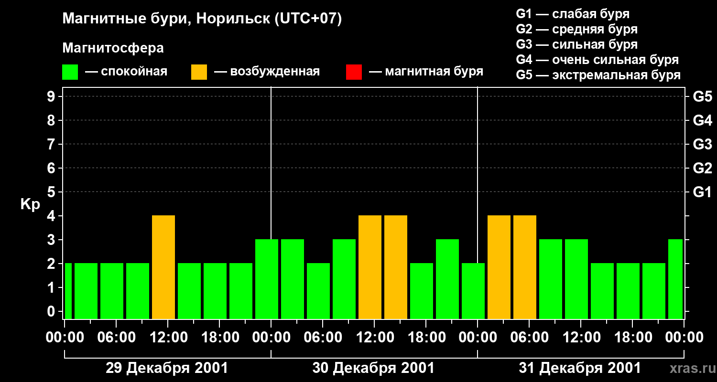Click the 'G2 — средняя буря' description line
717x382 pixels.
(x=577, y=29)
